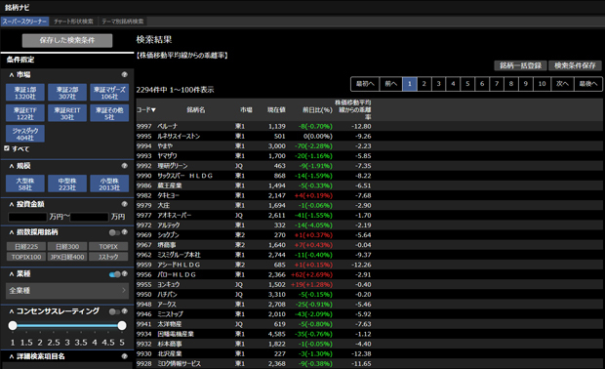Select 日経300 index filter
Screen dimensions: 605x369
67,247
